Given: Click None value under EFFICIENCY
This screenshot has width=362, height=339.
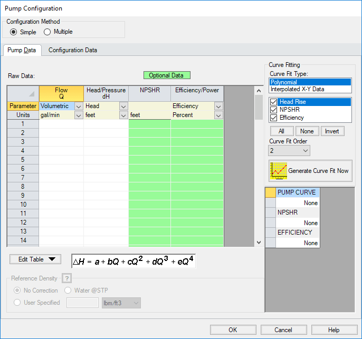Looking at the screenshot, I should tap(298, 243).
